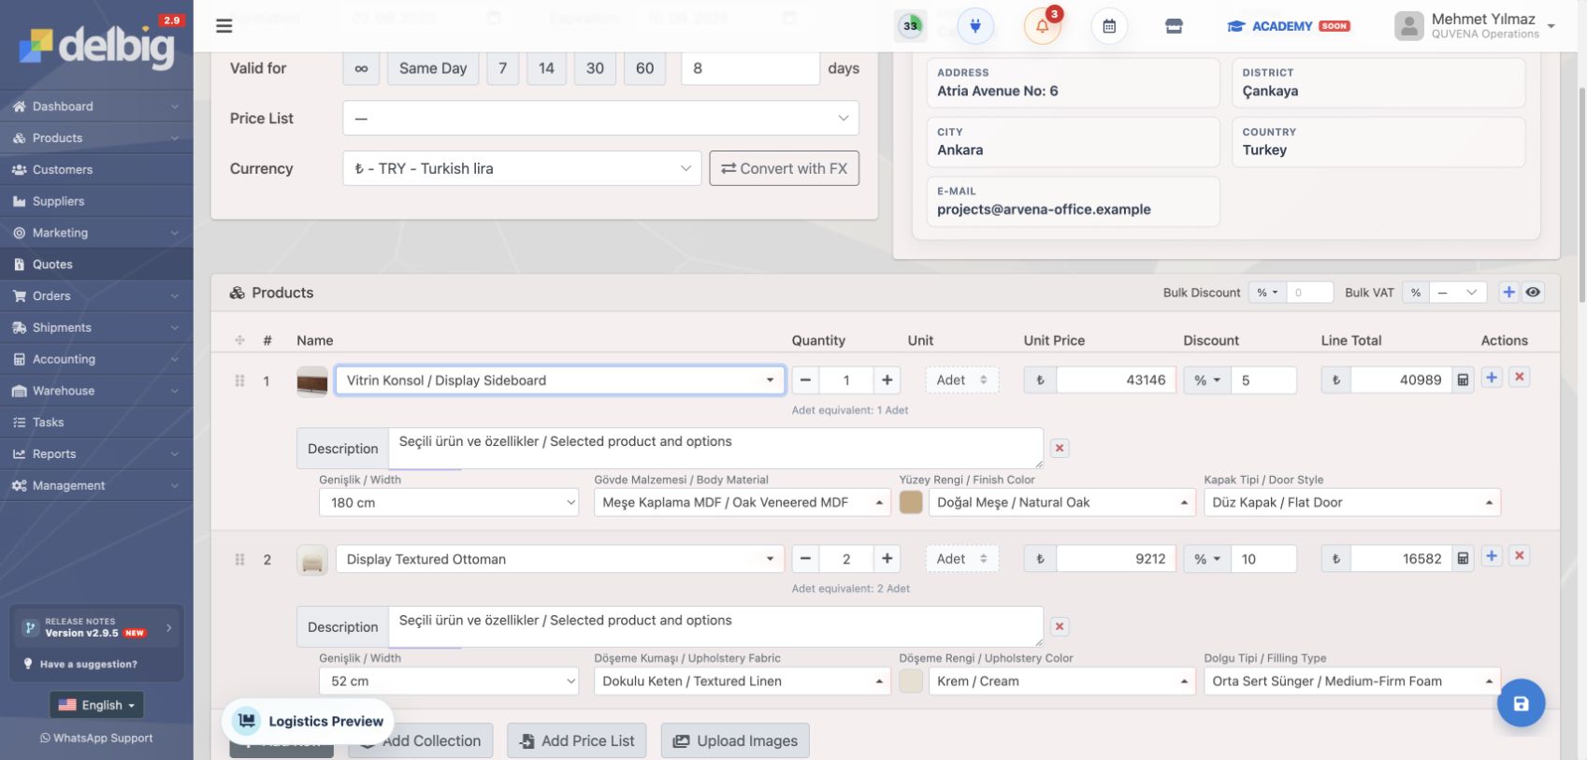
Task: Add row after Vitrin Konsol line
Action: point(1492,378)
